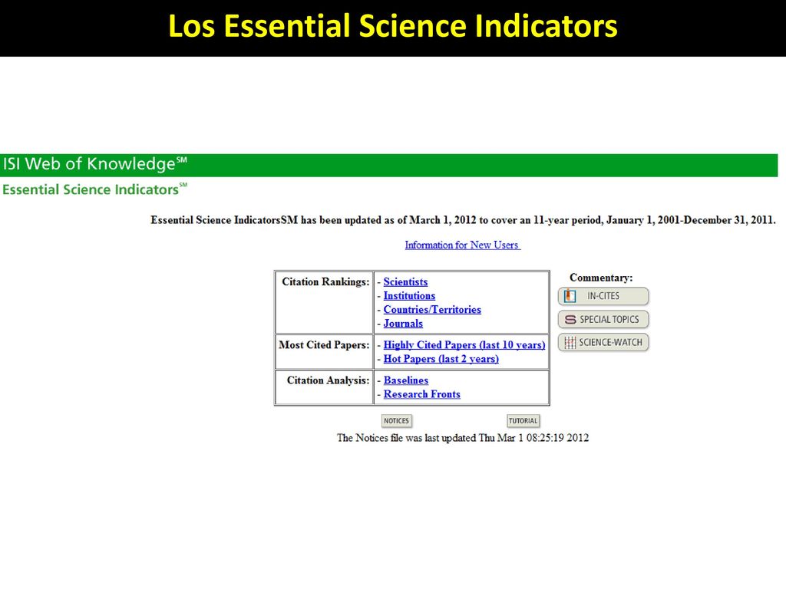Image resolution: width=786 pixels, height=589 pixels.
Task: Click the TUTORIAL button
Action: [x=523, y=421]
